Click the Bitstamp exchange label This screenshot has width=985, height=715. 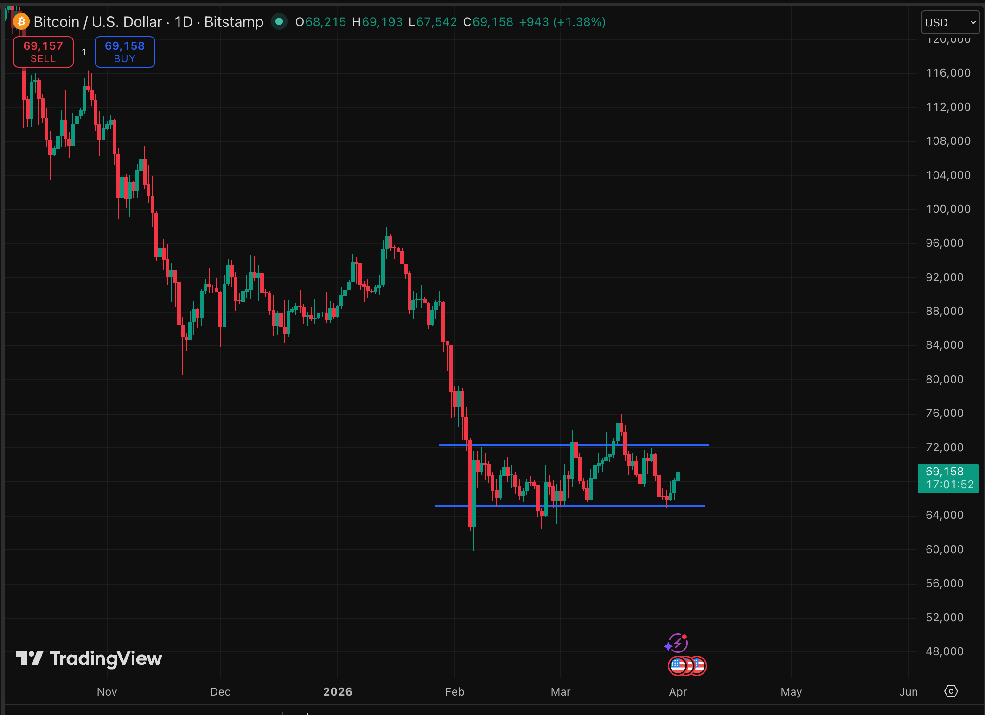[234, 22]
